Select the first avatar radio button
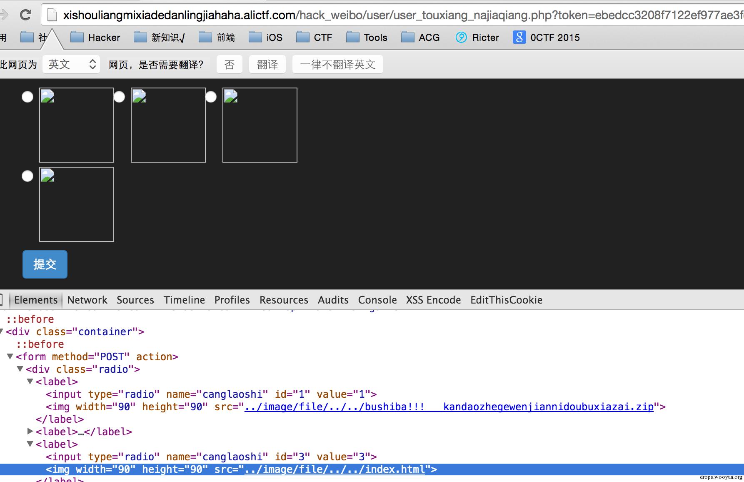 click(x=27, y=97)
